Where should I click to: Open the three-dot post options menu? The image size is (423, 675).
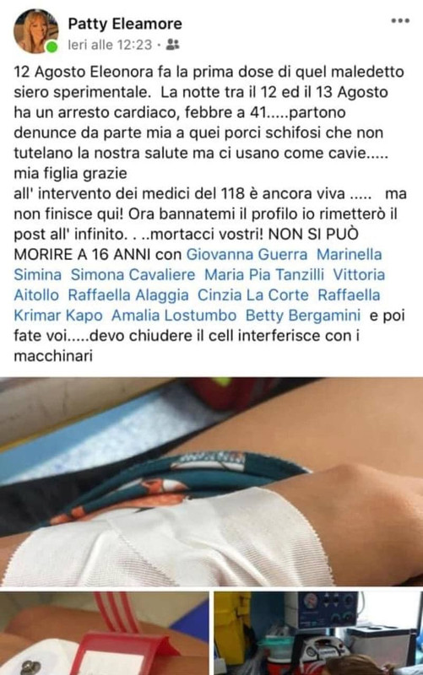(x=400, y=20)
